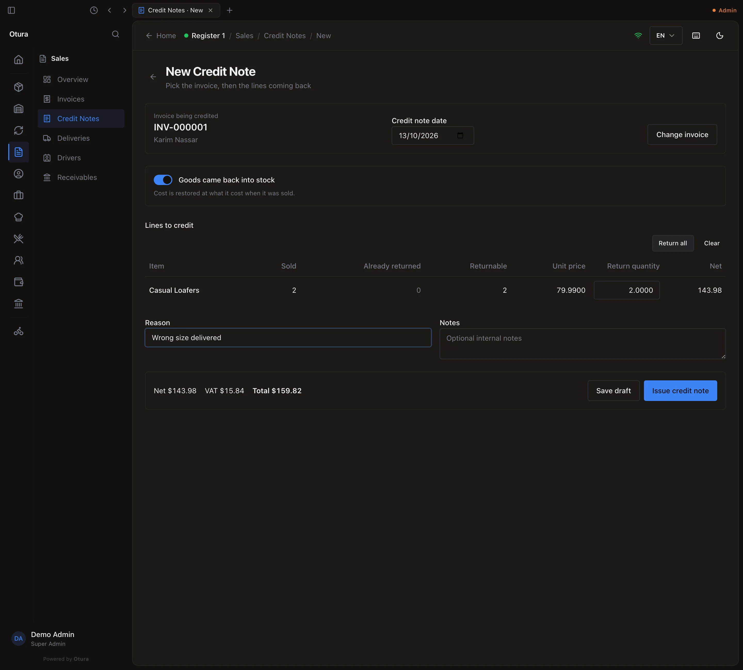The height and width of the screenshot is (670, 743).
Task: Turn off Goods came back into stock switch
Action: 163,180
